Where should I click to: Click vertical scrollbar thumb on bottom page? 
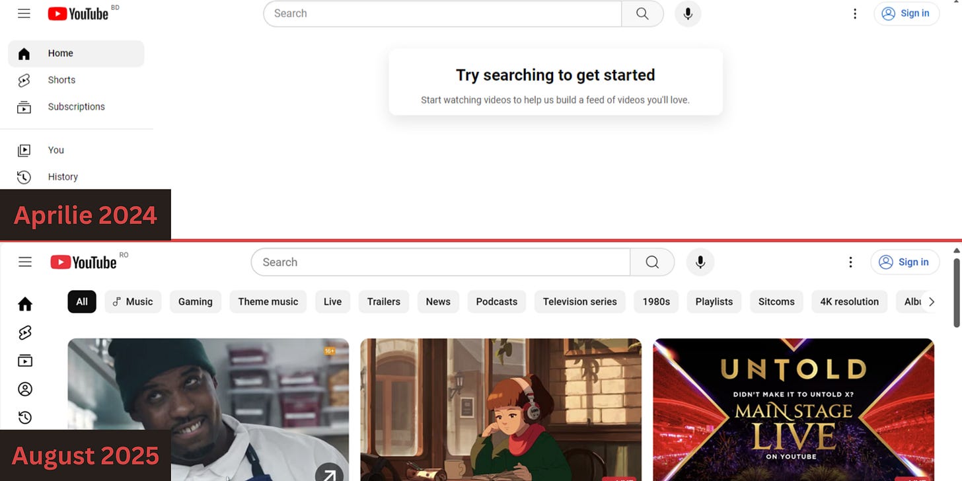click(x=957, y=293)
